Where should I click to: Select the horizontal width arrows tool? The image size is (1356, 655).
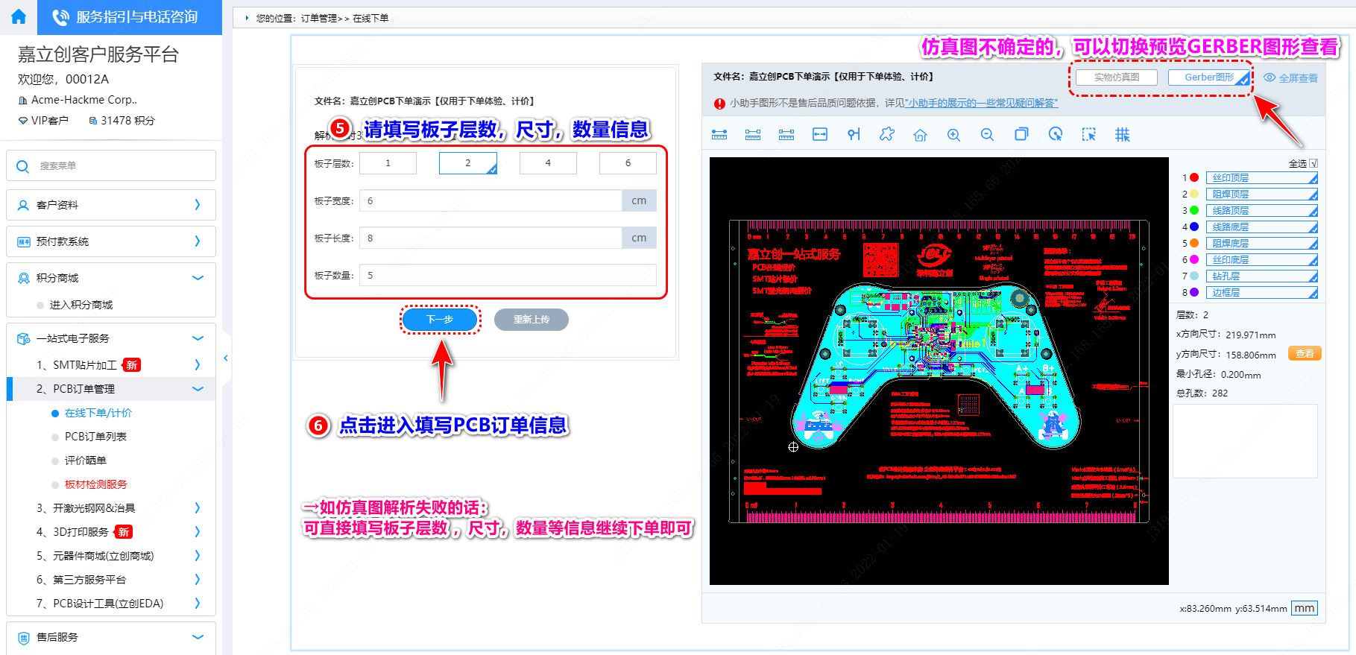coord(820,134)
